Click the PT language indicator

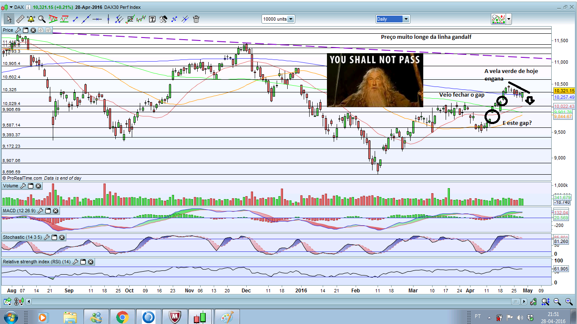pyautogui.click(x=478, y=317)
